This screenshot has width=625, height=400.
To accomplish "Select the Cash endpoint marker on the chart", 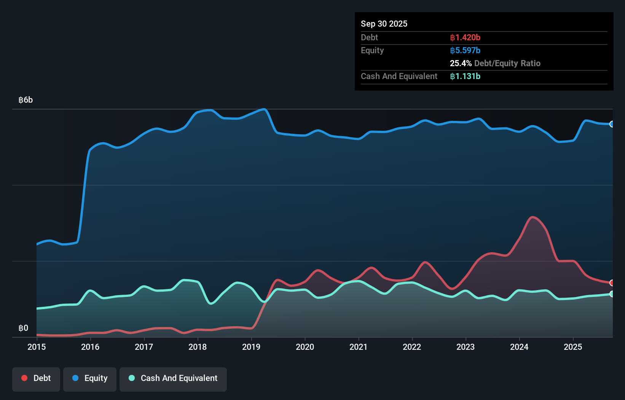I will coord(612,294).
